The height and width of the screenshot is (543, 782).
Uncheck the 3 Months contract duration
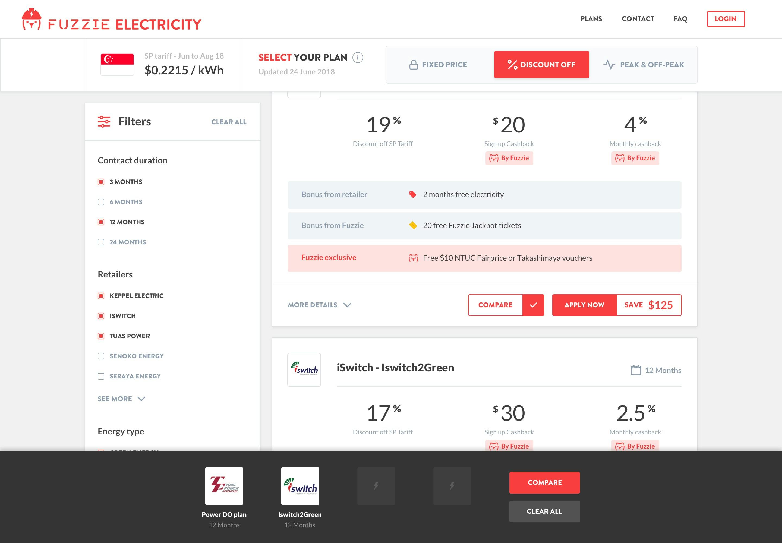pyautogui.click(x=101, y=182)
